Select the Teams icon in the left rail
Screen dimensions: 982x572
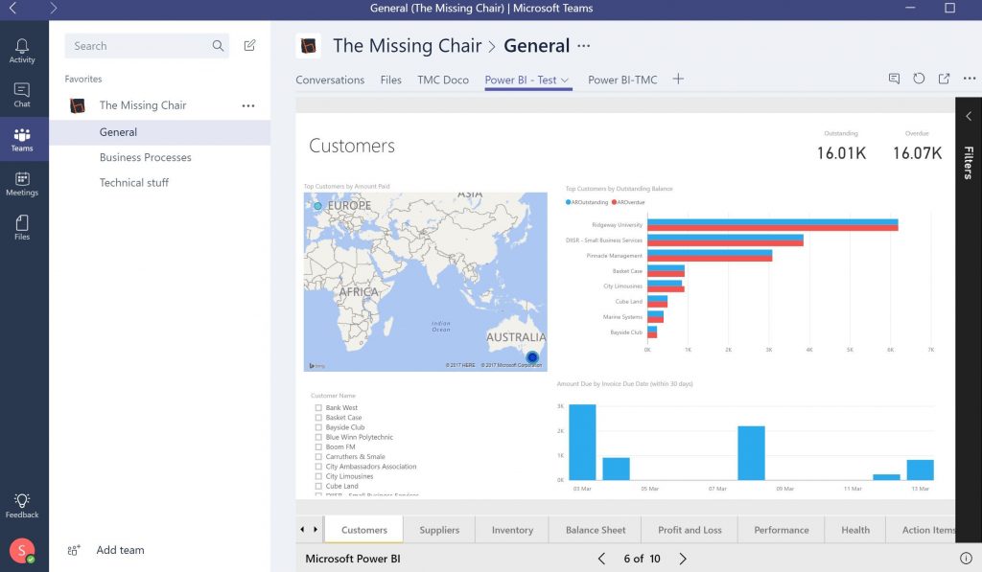pos(22,140)
